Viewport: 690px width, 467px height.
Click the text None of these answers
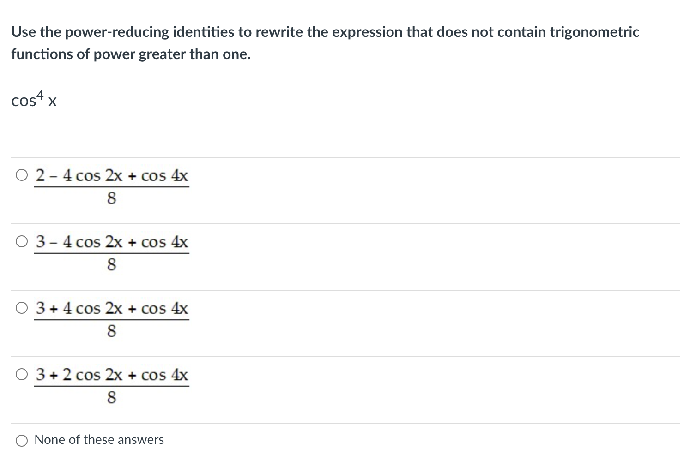pyautogui.click(x=99, y=440)
